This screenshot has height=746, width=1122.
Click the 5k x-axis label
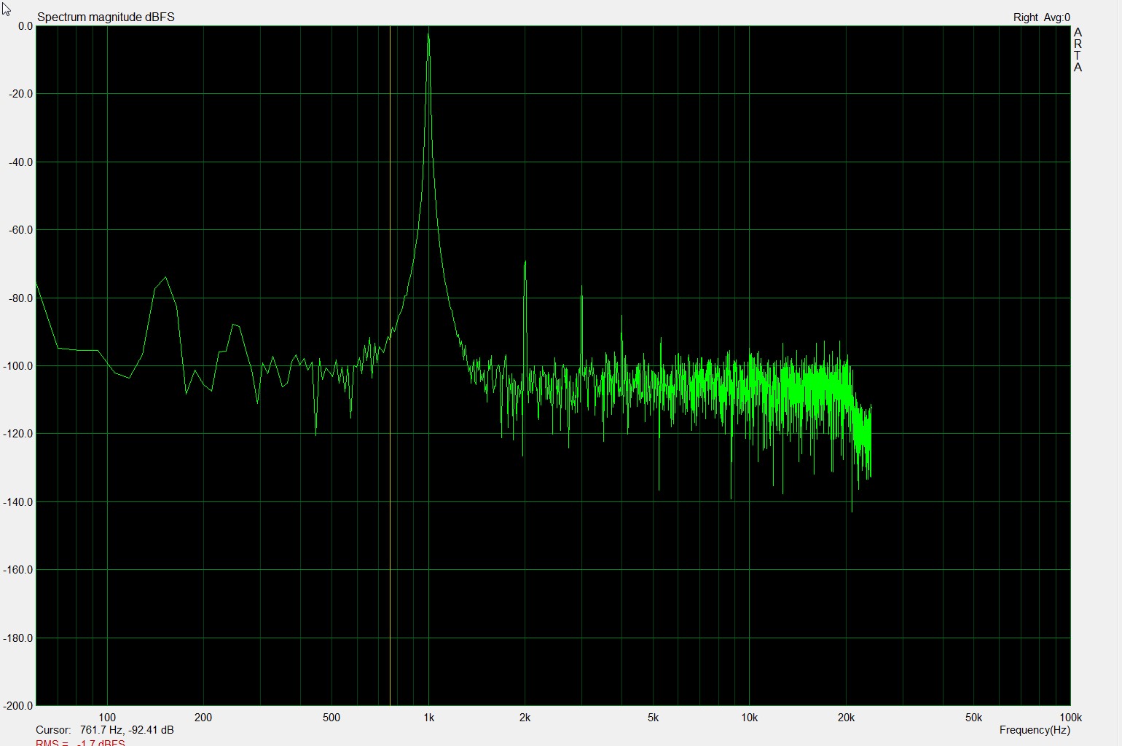[653, 717]
